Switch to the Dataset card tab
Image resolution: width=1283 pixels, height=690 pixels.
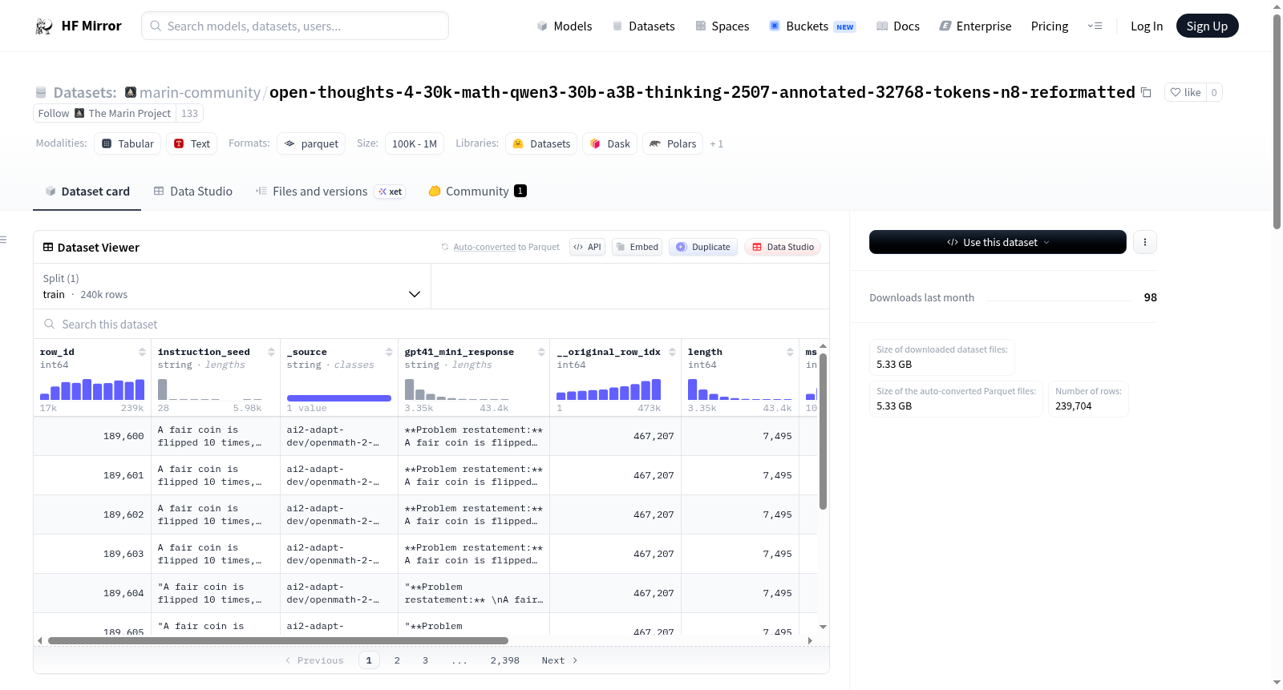[87, 191]
